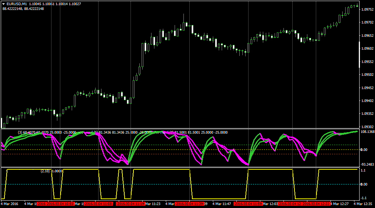Click the red 2016.03.04 12:22 time label

tap(316, 204)
